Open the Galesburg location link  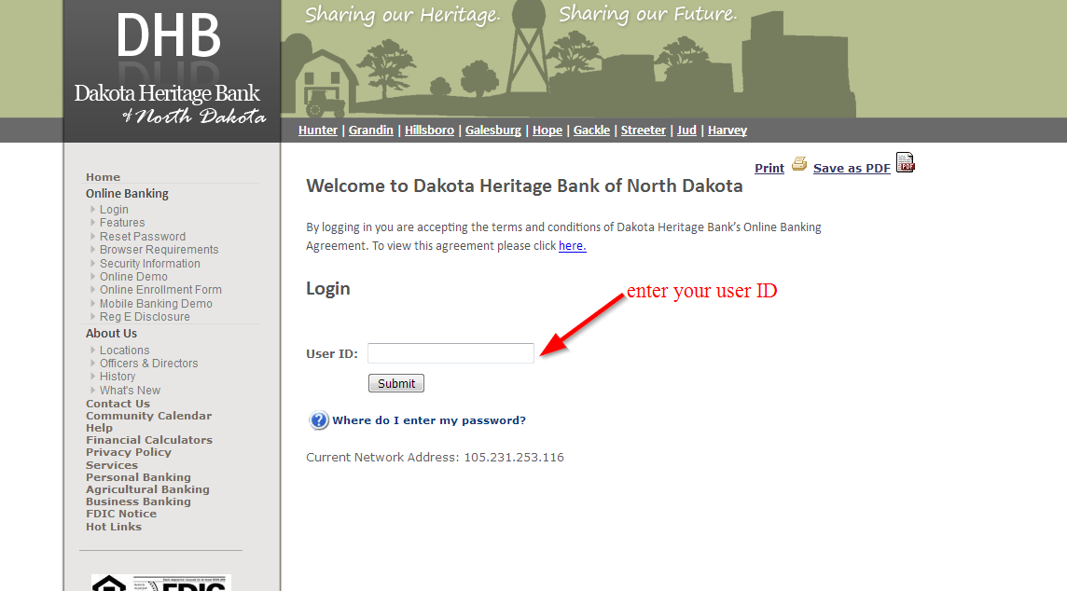point(493,130)
